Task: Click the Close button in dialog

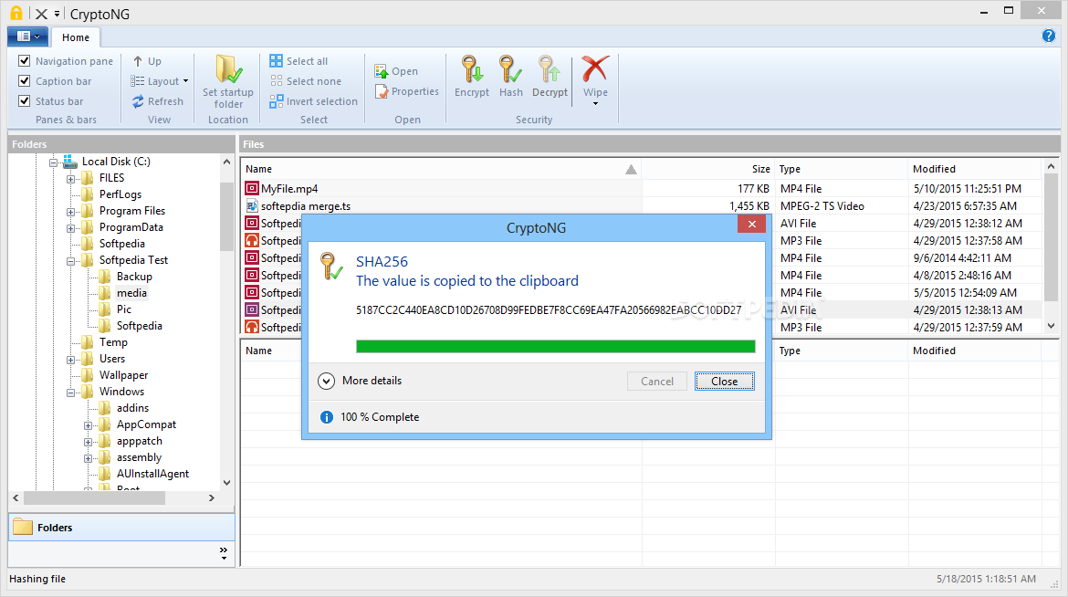Action: 724,381
